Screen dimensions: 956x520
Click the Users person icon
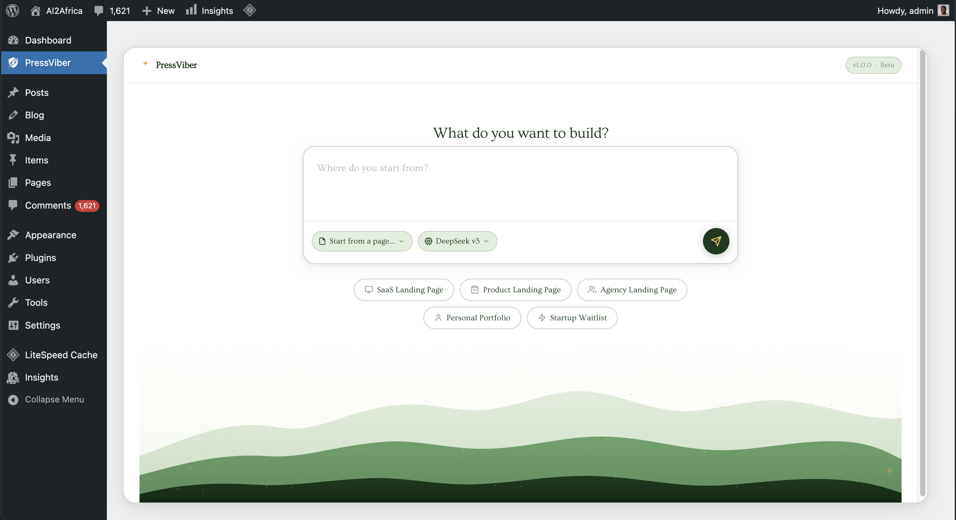pos(13,280)
